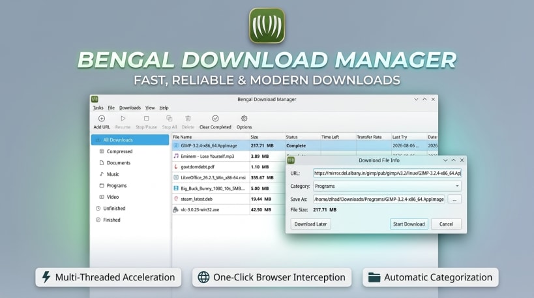
Task: Click the Resume toolbar icon
Action: pyautogui.click(x=123, y=119)
